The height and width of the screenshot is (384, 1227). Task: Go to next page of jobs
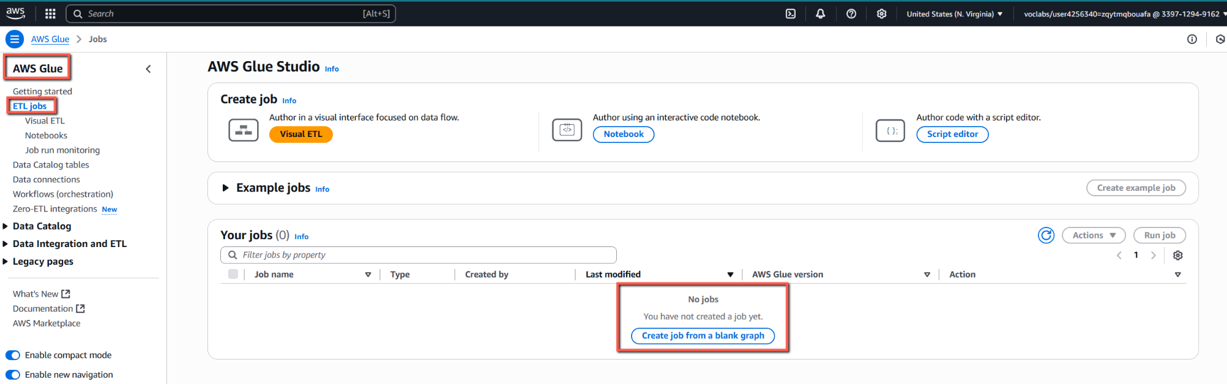[x=1154, y=255]
